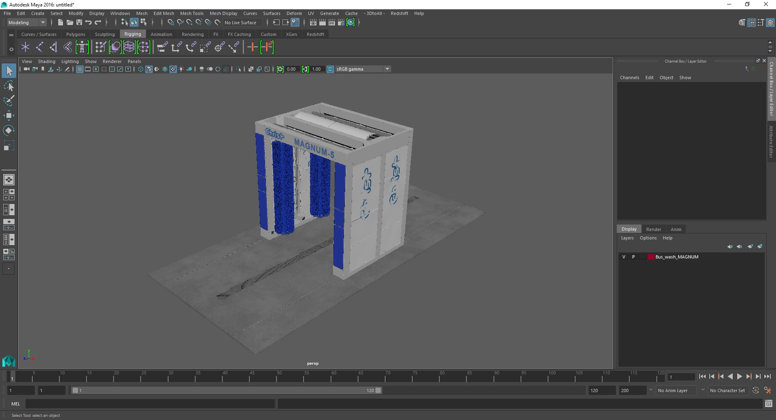Viewport: 776px width, 420px height.
Task: Step forward one frame
Action: (758, 376)
